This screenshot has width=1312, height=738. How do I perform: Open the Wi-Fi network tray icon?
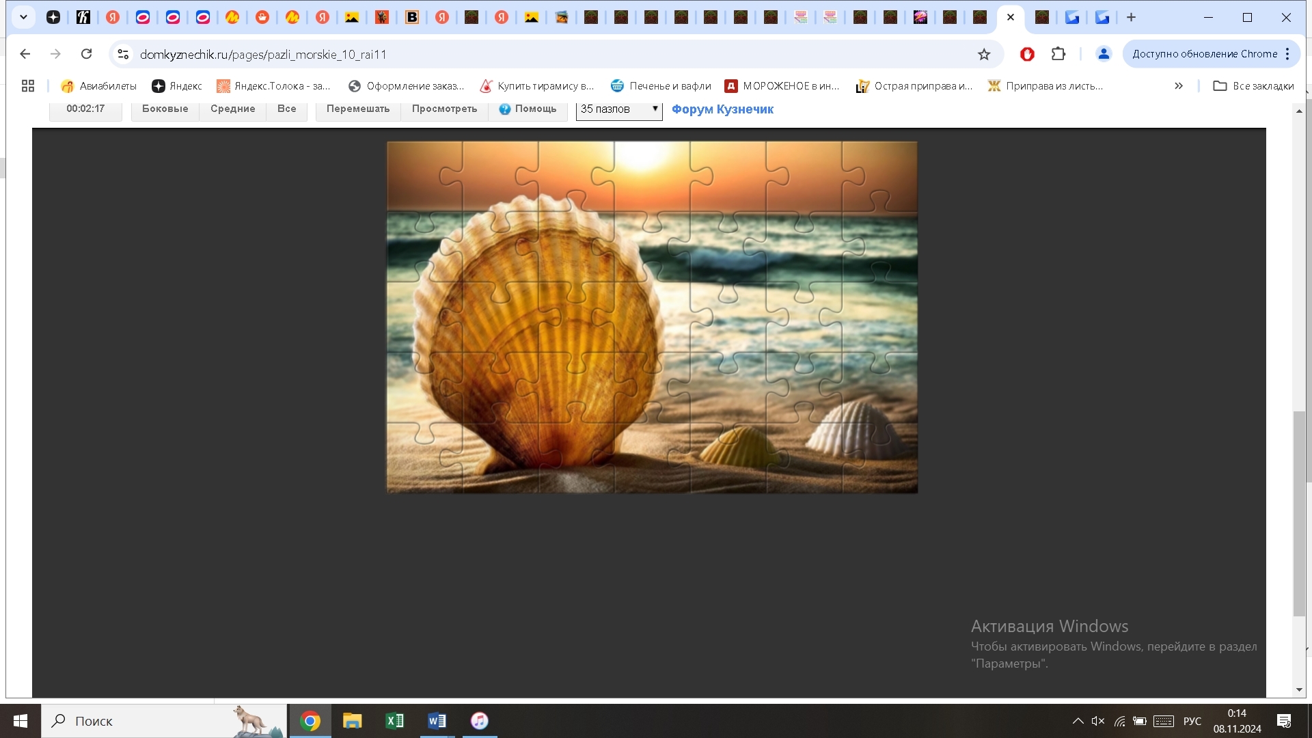tap(1119, 721)
